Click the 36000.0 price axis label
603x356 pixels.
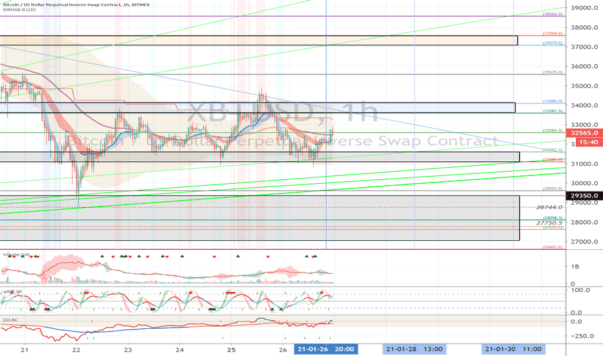pyautogui.click(x=584, y=66)
